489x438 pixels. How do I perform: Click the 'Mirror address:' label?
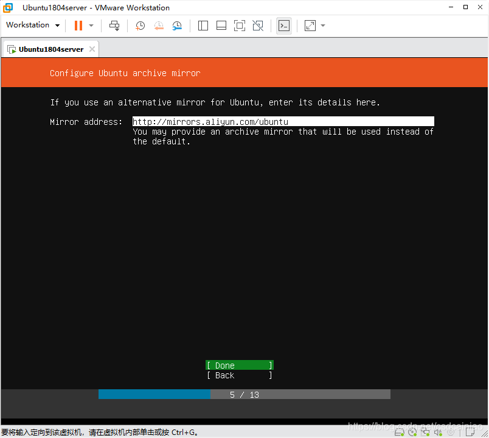pos(86,121)
